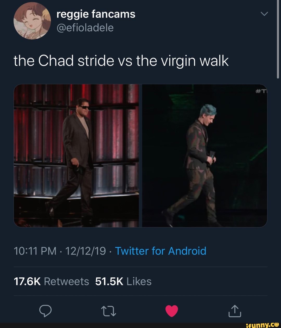
Task: Click the ifunny.co watermark logo
Action: (x=262, y=325)
